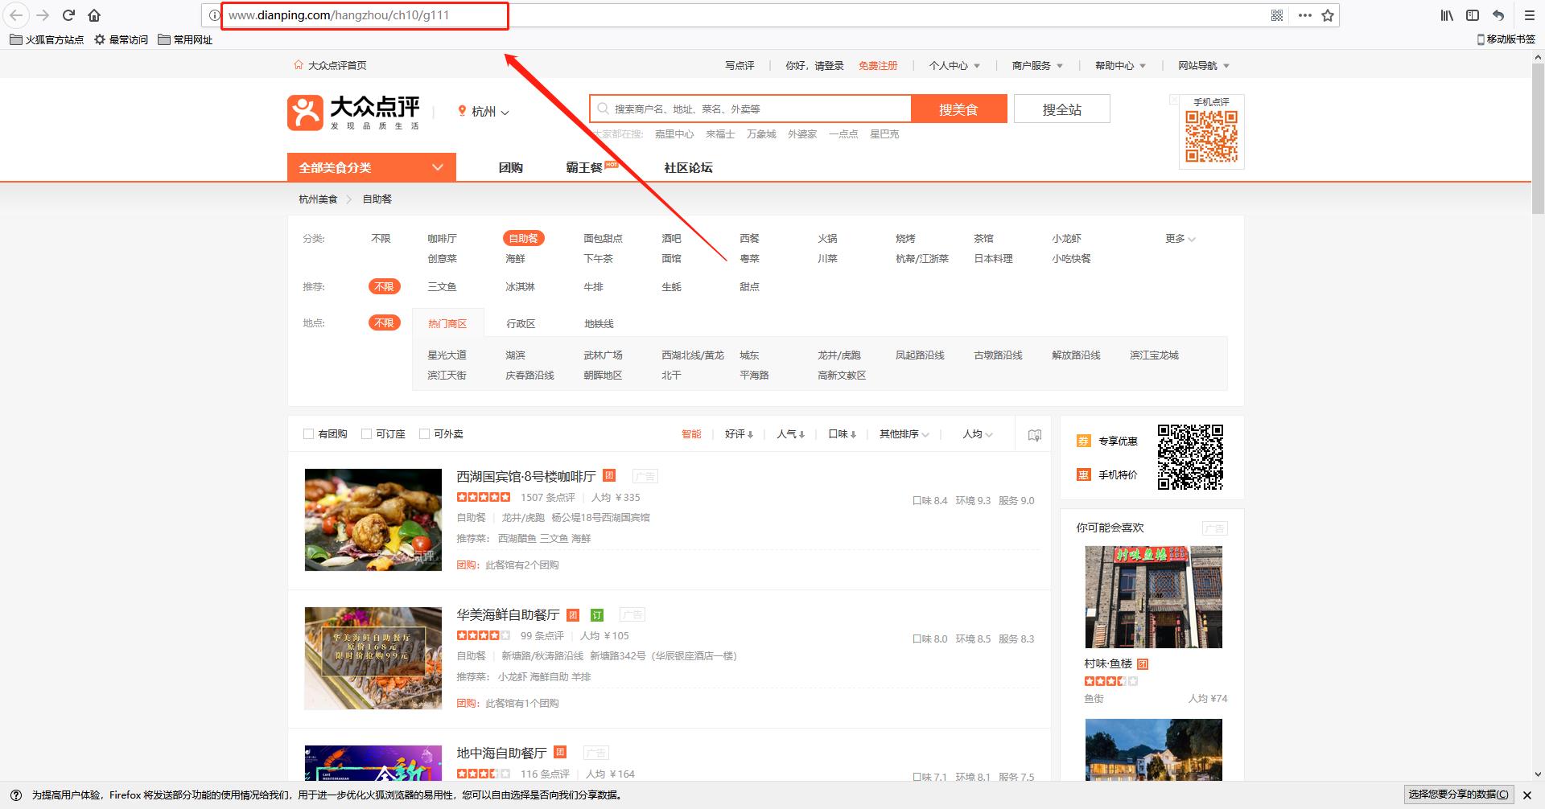The image size is (1545, 809).
Task: Check the 可订座 checkbox
Action: (366, 434)
